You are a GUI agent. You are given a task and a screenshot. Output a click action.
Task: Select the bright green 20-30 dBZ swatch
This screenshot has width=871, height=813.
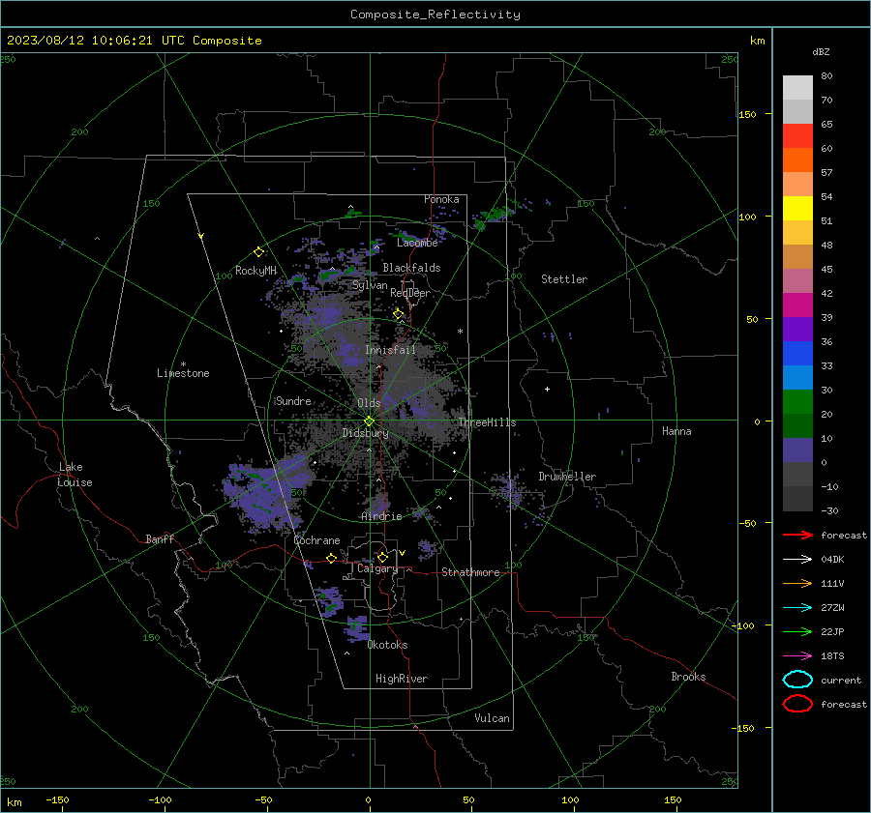click(x=797, y=402)
